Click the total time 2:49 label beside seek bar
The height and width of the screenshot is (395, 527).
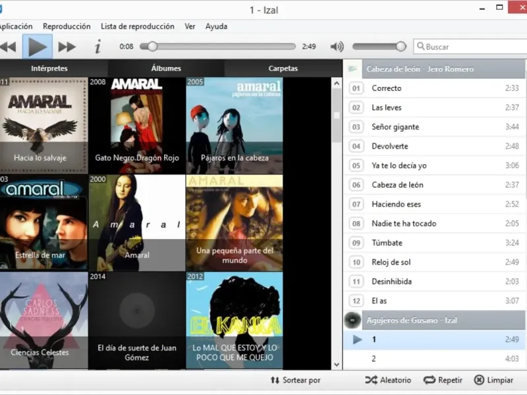tap(309, 46)
